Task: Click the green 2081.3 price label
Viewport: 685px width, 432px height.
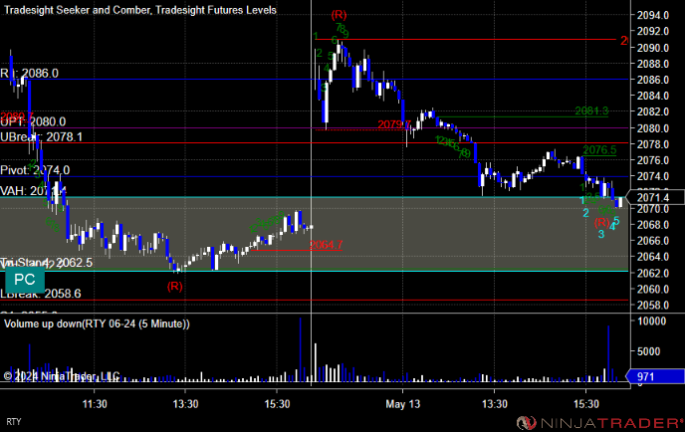Action: [x=591, y=110]
